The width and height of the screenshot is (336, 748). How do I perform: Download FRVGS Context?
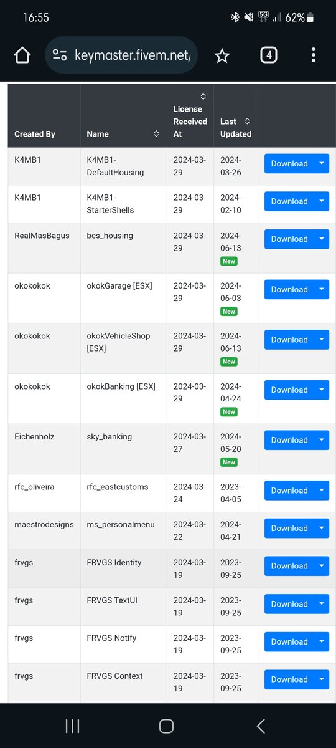(289, 679)
